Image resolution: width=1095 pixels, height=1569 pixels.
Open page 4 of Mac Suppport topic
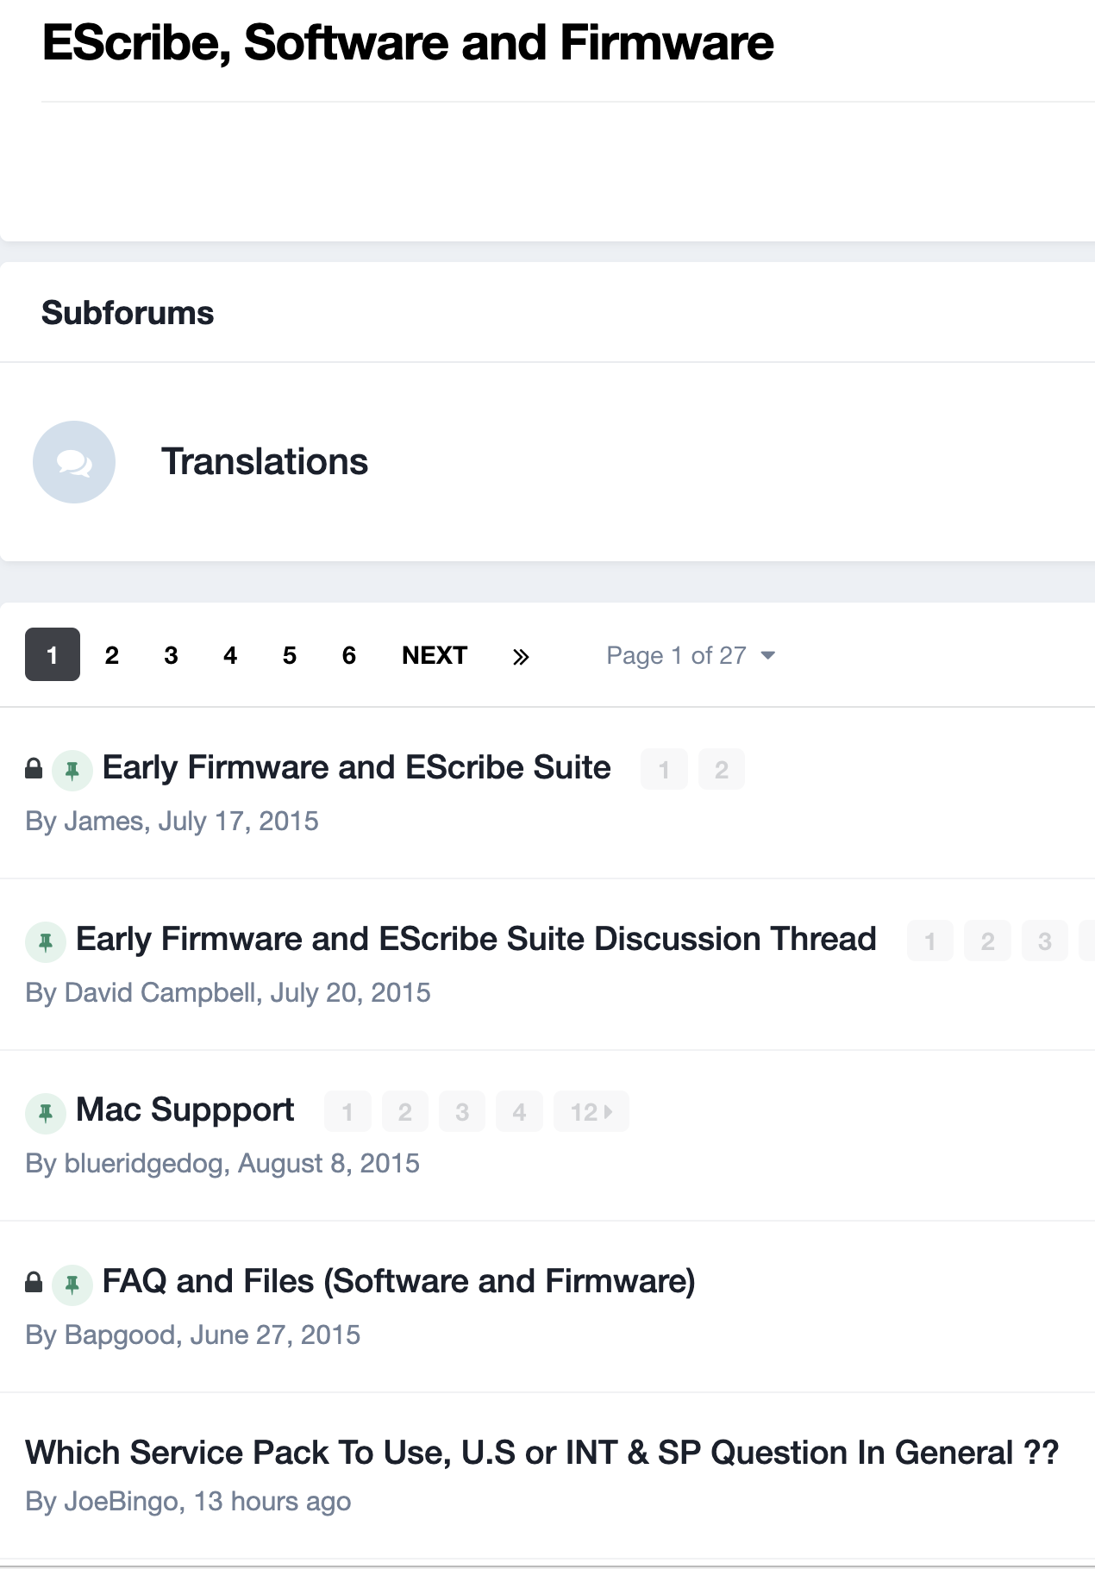519,1112
